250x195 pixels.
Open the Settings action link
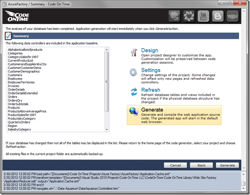(x=151, y=70)
